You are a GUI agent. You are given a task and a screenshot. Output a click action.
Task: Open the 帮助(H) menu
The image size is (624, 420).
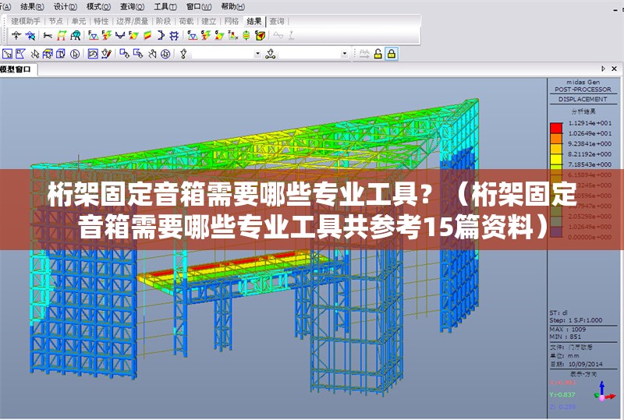tap(232, 7)
